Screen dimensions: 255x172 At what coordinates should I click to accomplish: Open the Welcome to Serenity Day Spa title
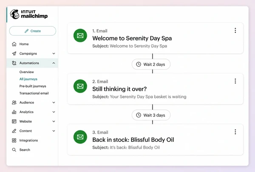tap(132, 38)
